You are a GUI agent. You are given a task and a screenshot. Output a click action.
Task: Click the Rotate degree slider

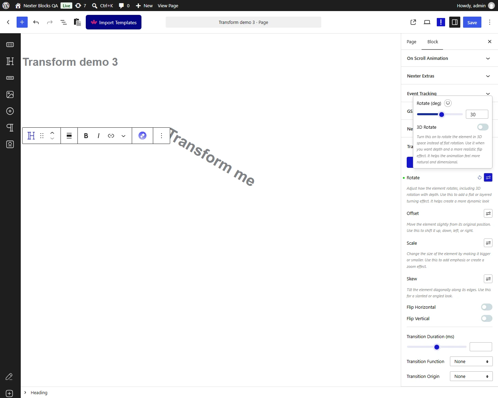click(440, 115)
